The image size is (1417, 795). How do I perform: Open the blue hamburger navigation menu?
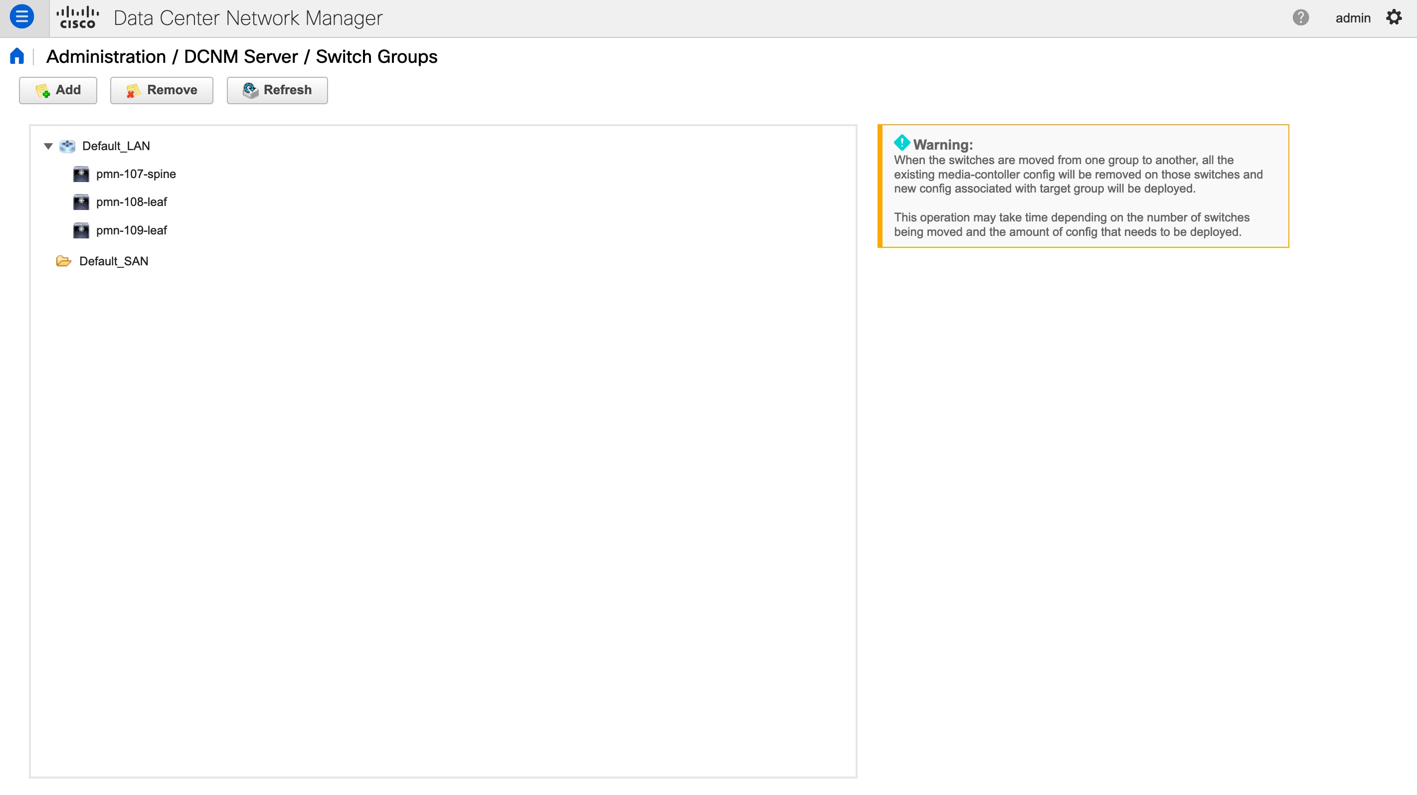pos(22,17)
